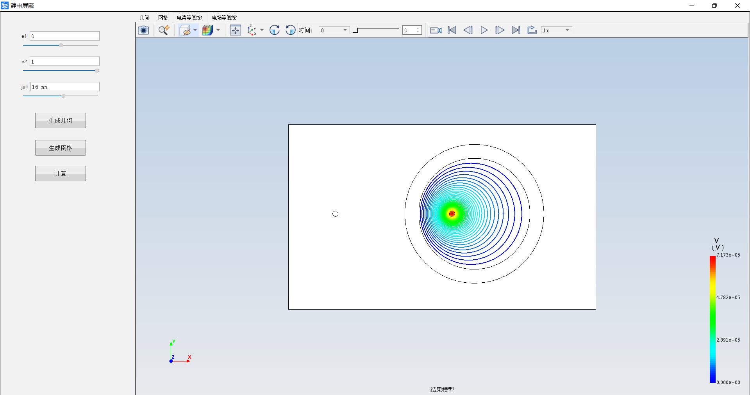Click the 静电屏蔽 app title icon
Screen dimensions: 750x395
click(x=5, y=5)
